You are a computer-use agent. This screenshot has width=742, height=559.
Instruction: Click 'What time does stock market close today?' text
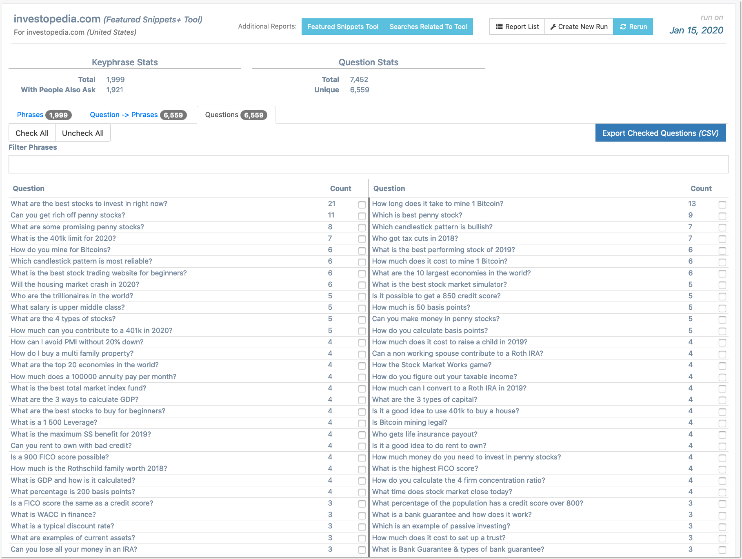[x=442, y=492]
